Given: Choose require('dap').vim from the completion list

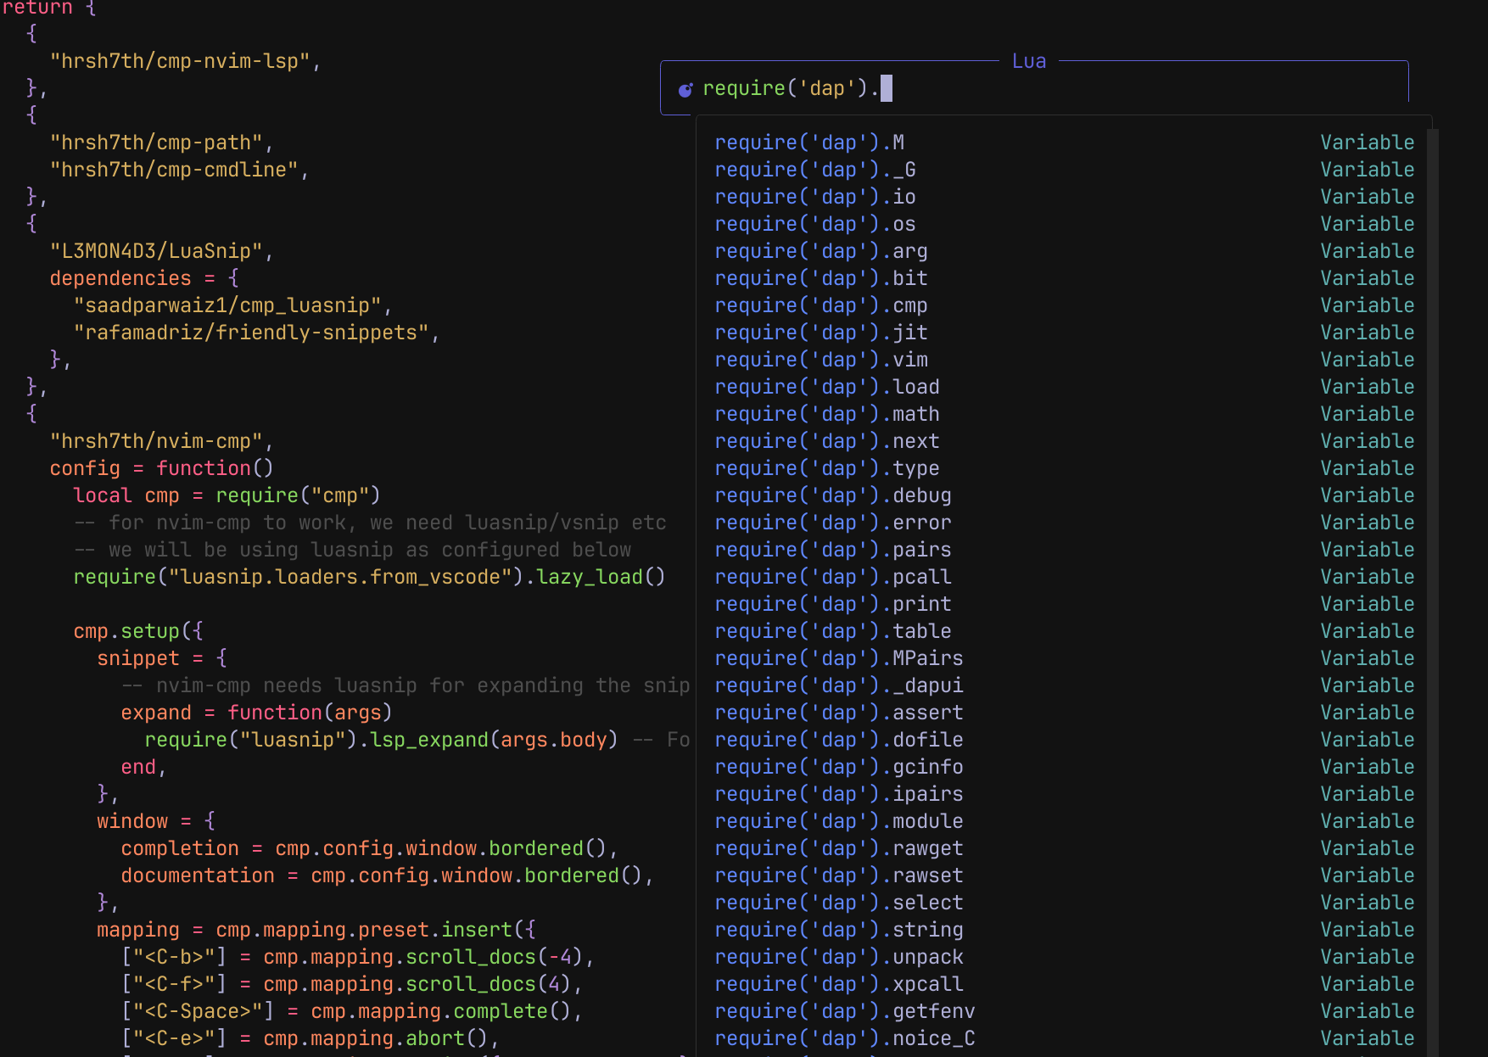Looking at the screenshot, I should click(x=820, y=360).
